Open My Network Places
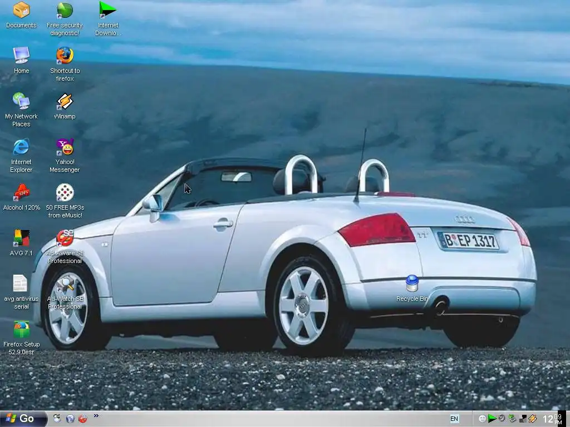 pos(22,110)
